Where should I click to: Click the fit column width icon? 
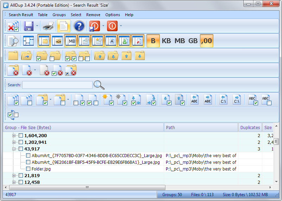[29, 41]
